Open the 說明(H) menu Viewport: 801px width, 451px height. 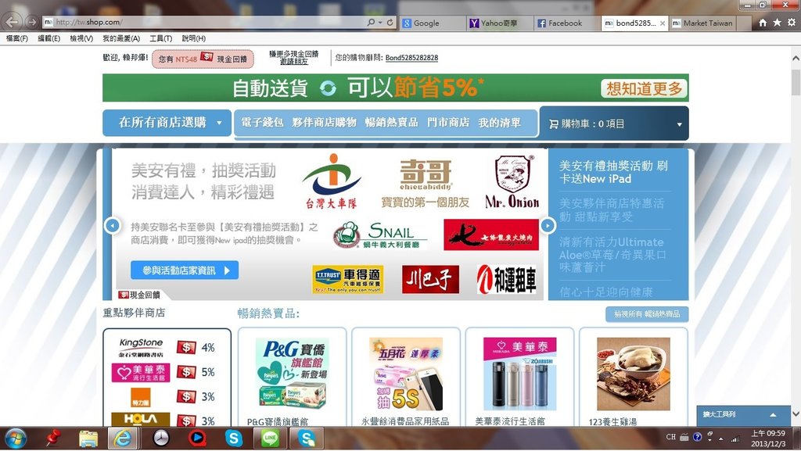point(194,38)
